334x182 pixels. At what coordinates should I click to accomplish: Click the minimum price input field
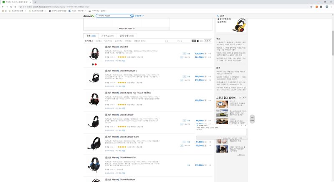coord(171,41)
